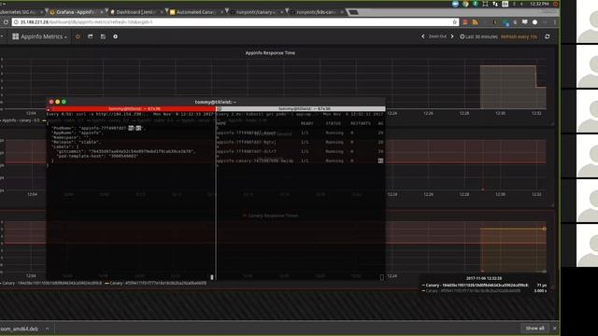This screenshot has width=598, height=336.
Task: Click the system clock showing 12:32 PM
Action: point(539,4)
